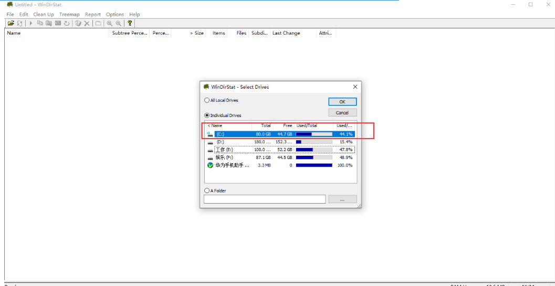Open the Help menu
The width and height of the screenshot is (555, 286).
pyautogui.click(x=134, y=15)
